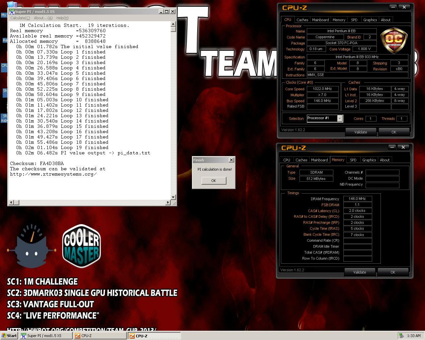Click the DRAM Frequency 146.0 MHz field
Image resolution: width=425 pixels, height=340 pixels.
pyautogui.click(x=357, y=199)
